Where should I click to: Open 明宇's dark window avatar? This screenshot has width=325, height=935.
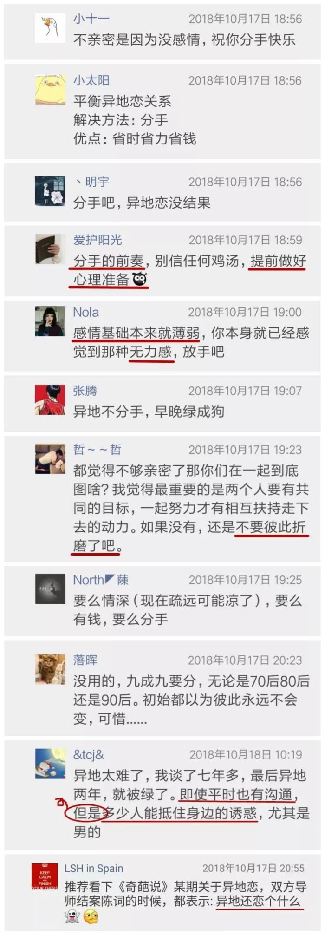click(50, 191)
